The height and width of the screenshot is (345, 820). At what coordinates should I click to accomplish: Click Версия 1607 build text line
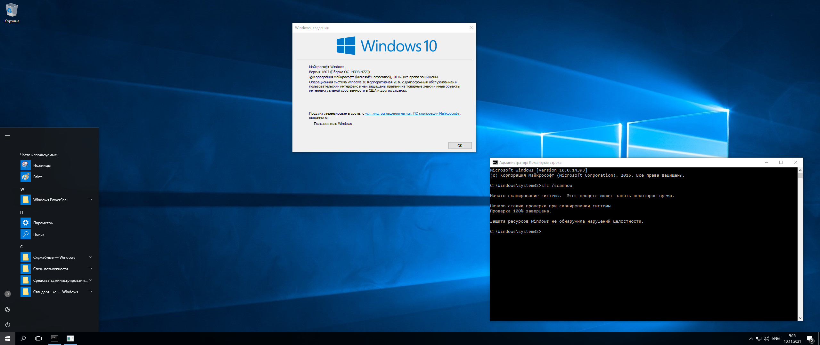click(339, 72)
